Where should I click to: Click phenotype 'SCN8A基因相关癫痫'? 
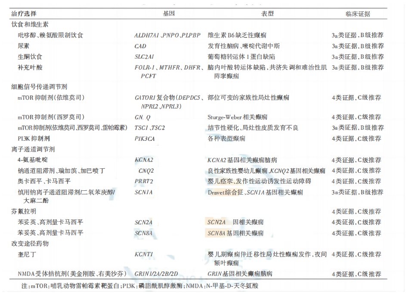click(235, 233)
